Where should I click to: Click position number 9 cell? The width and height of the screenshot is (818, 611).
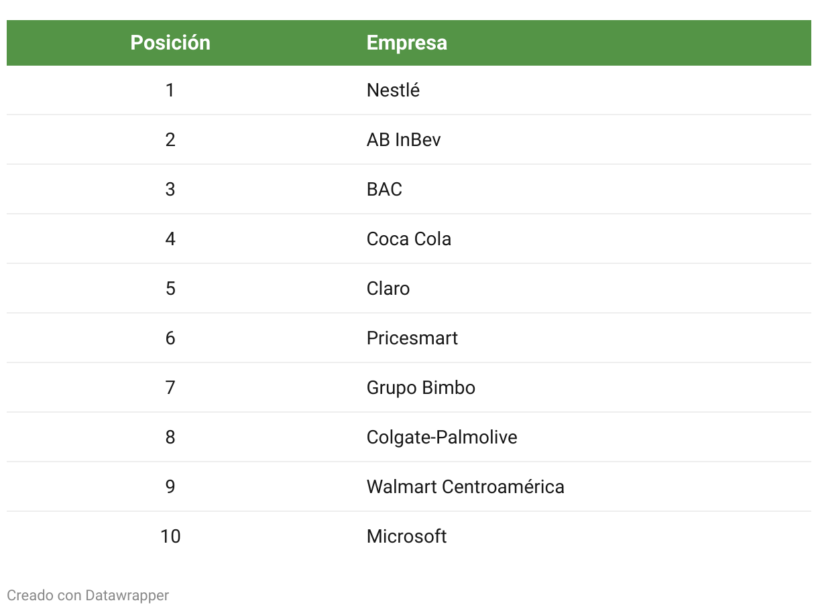point(170,487)
